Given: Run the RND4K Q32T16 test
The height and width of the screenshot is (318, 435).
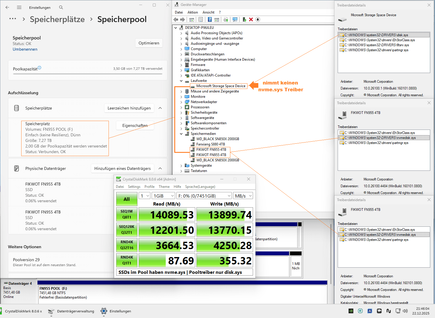Looking at the screenshot, I should [x=127, y=245].
